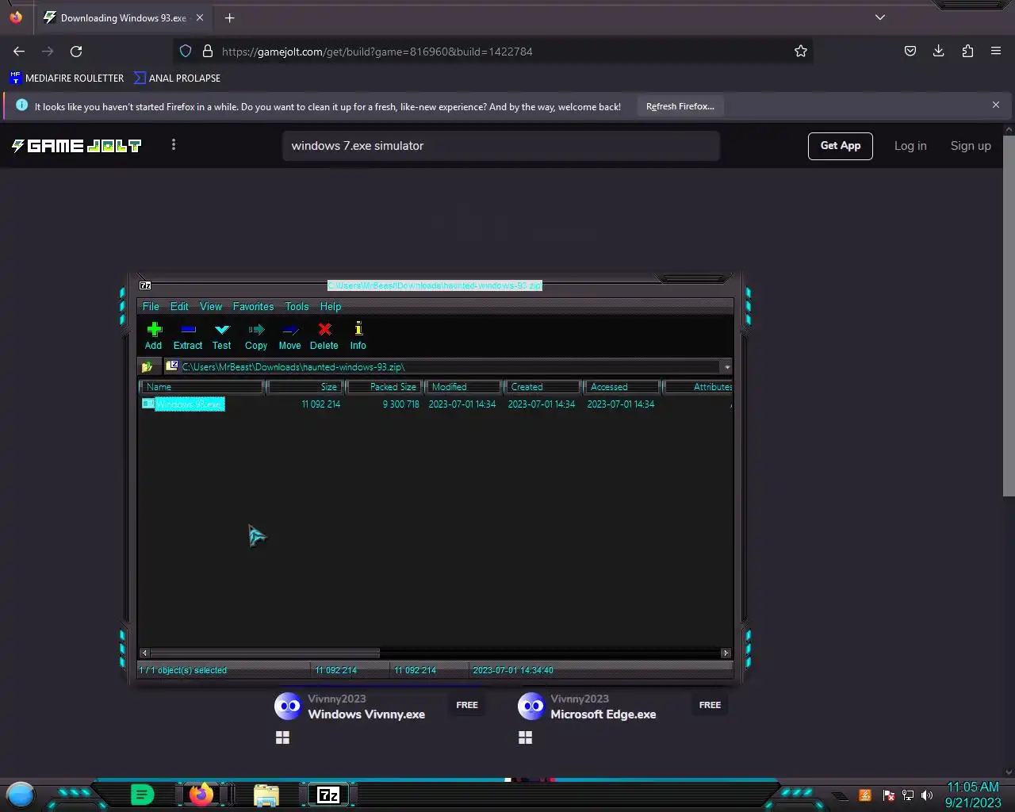Click packed size value 9 300 718
The width and height of the screenshot is (1015, 812).
pos(401,404)
